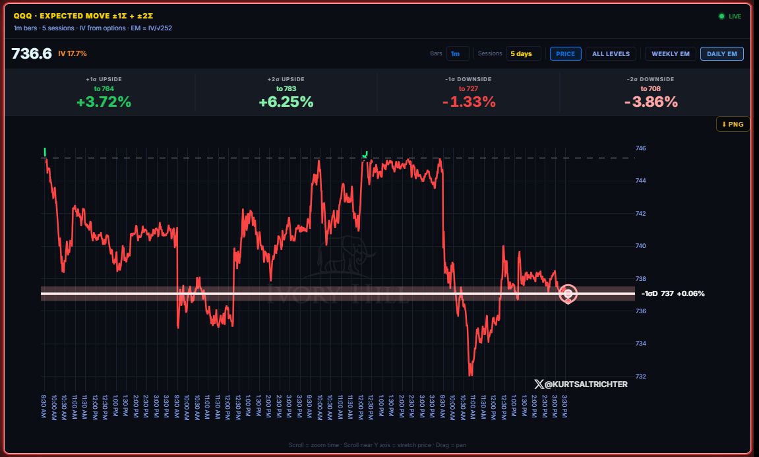Click the 734 y-axis price label
Viewport: 759px width, 457px height.
(x=640, y=344)
